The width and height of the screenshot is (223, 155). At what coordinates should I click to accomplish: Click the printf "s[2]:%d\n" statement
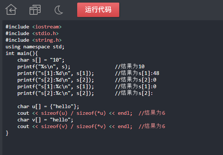coord(55,80)
